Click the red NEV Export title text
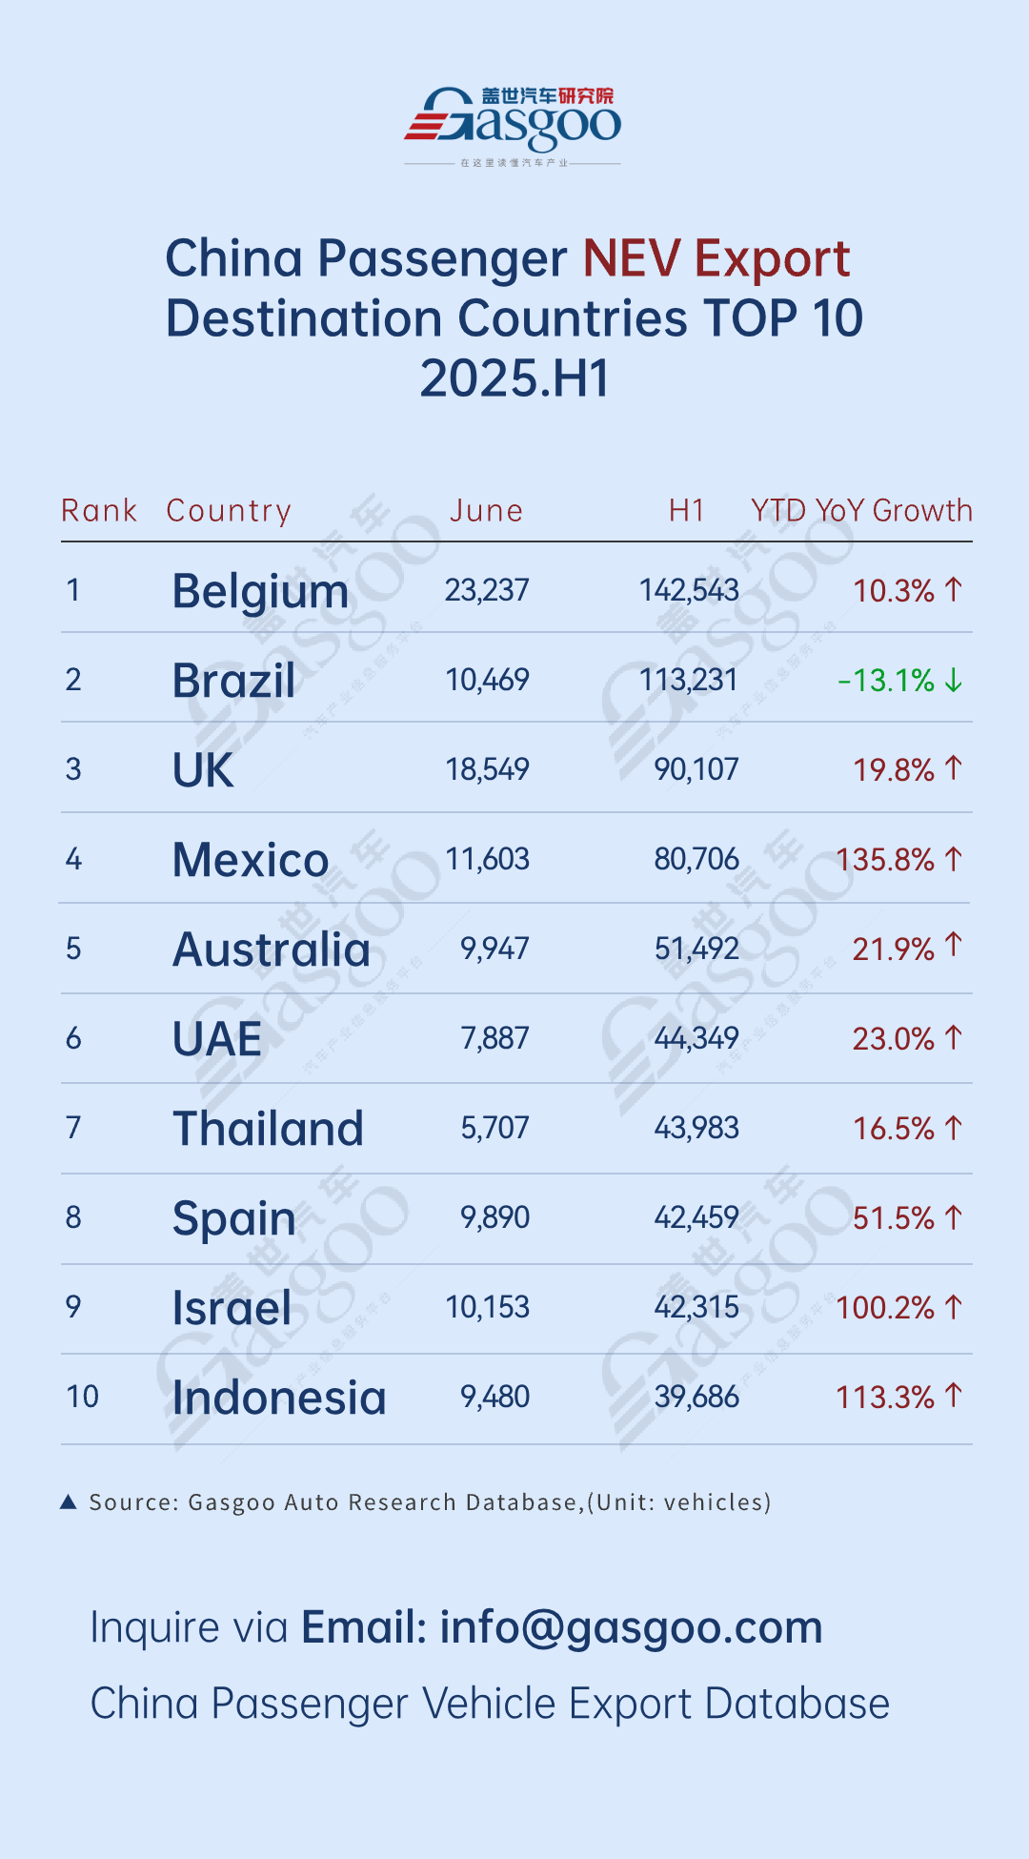This screenshot has width=1029, height=1859. [716, 258]
